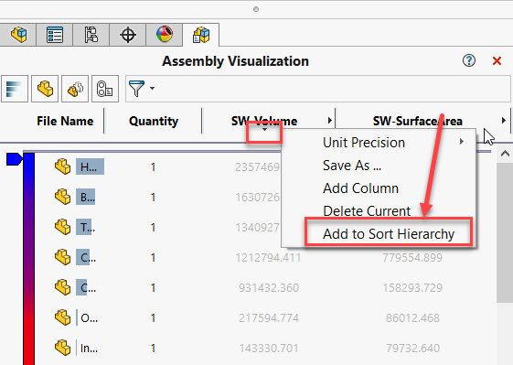513x365 pixels.
Task: Switch to the PropertyManager tab
Action: click(55, 35)
